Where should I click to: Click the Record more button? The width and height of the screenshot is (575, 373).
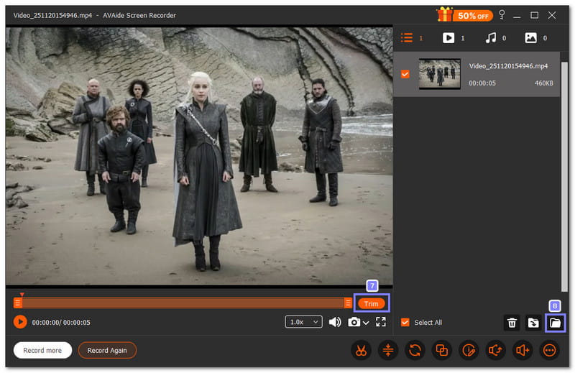[42, 350]
